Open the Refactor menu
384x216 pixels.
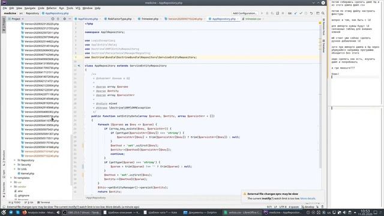(x=52, y=8)
